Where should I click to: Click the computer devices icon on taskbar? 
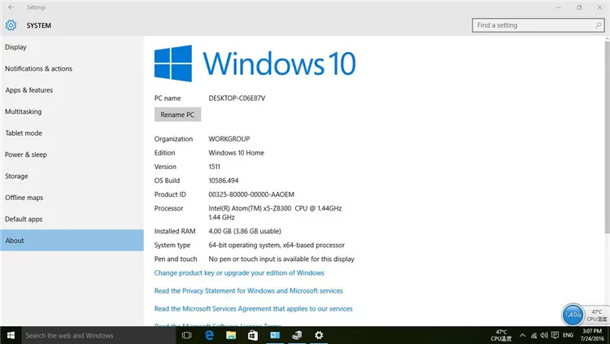(297, 335)
